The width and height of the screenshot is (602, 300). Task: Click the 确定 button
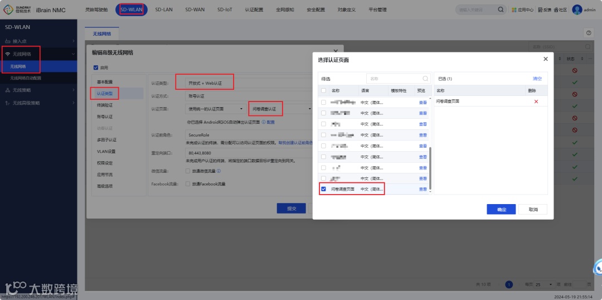501,209
